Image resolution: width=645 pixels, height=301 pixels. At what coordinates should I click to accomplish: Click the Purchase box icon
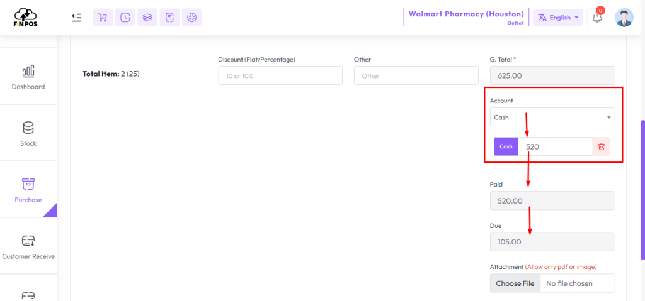pos(28,184)
